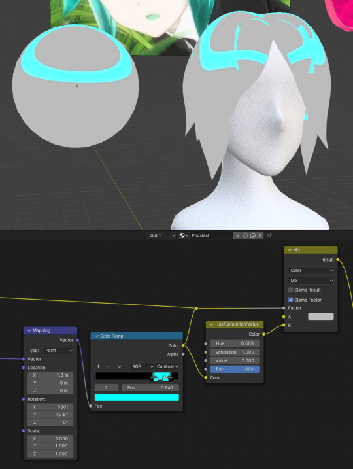
Task: Click the Mapping Vector input socket
Action: (x=24, y=359)
